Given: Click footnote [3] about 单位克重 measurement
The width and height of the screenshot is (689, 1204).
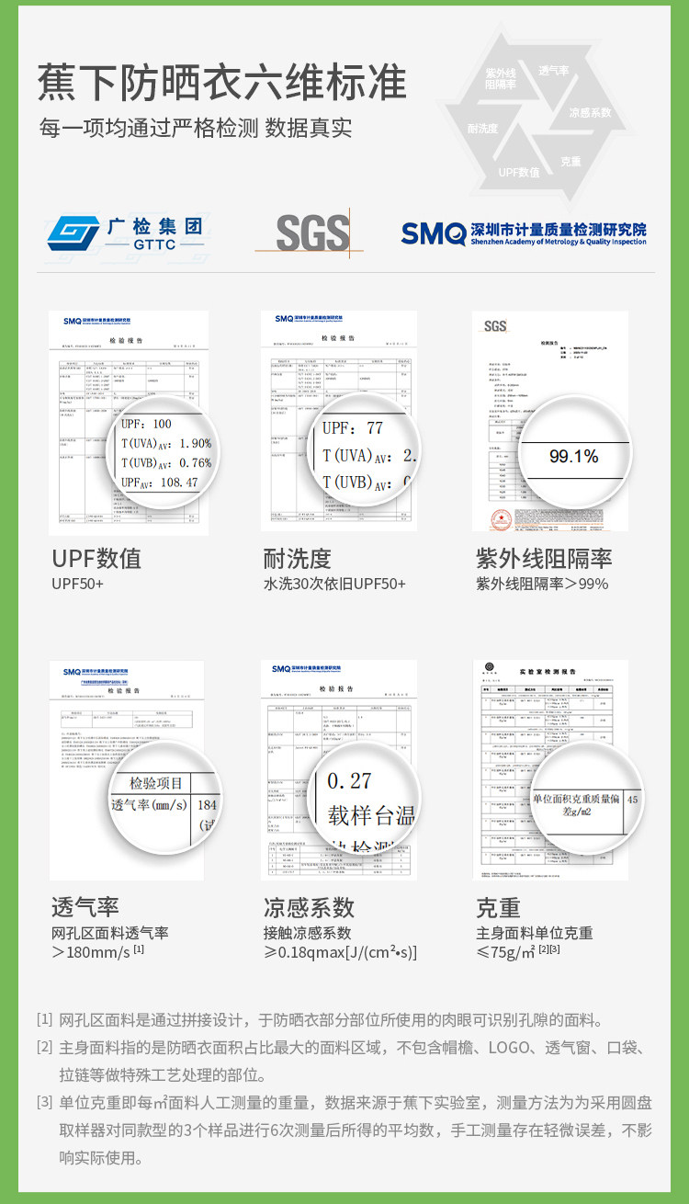Looking at the screenshot, I should click(x=354, y=1130).
